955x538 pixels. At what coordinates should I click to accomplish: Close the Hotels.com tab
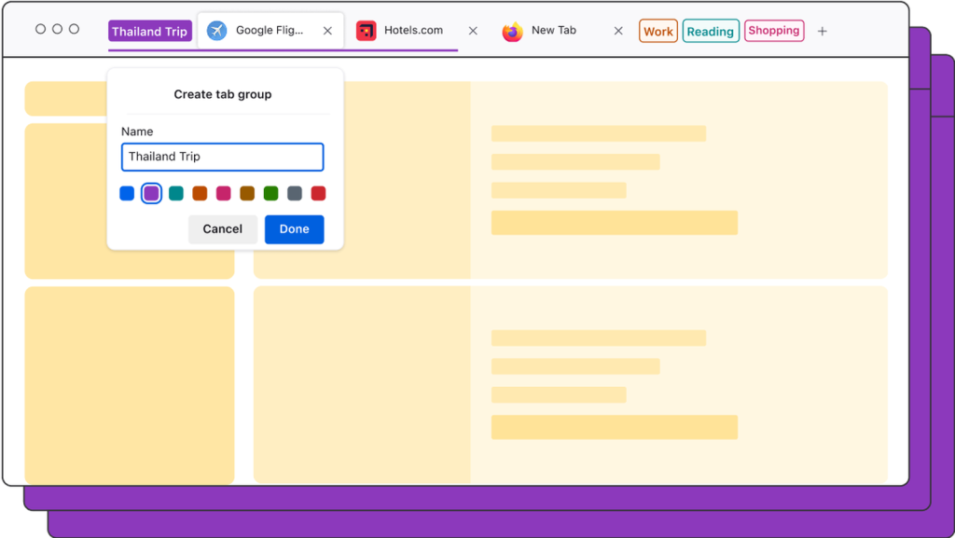[x=473, y=30]
